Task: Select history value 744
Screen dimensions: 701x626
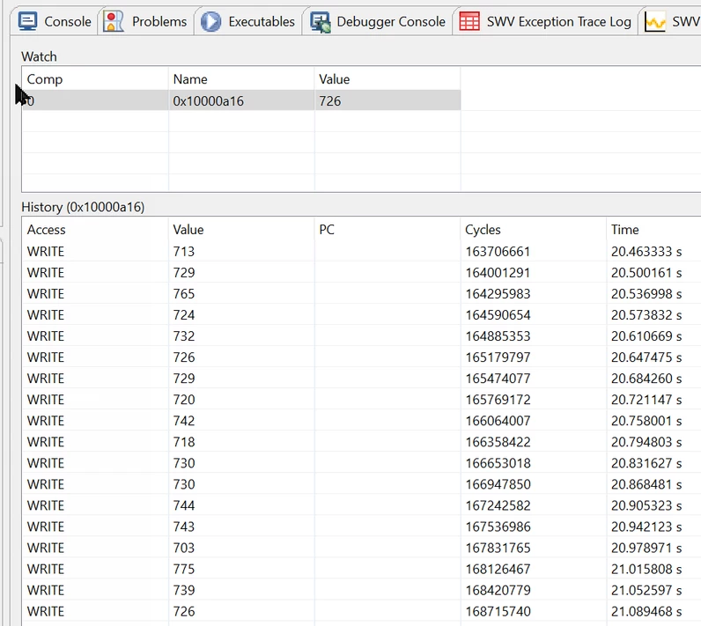Action: 184,505
